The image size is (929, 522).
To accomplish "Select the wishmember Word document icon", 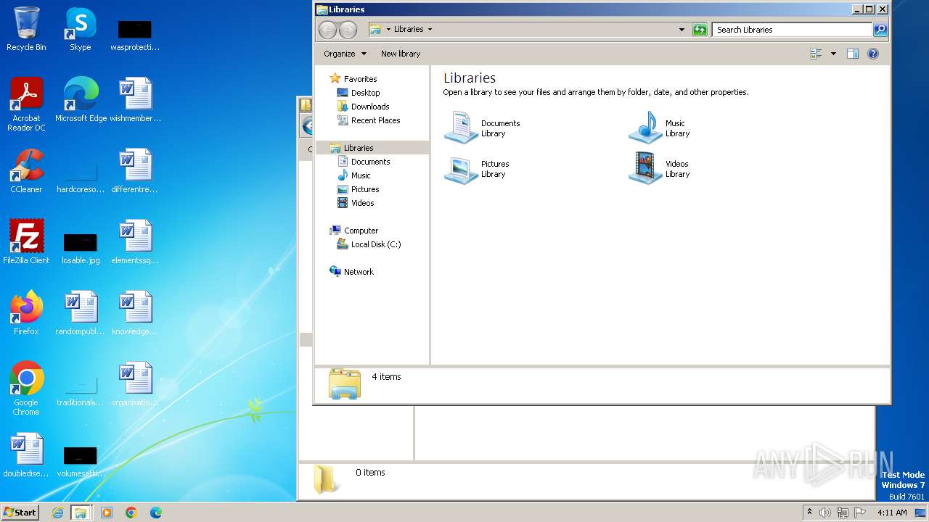I will click(136, 100).
